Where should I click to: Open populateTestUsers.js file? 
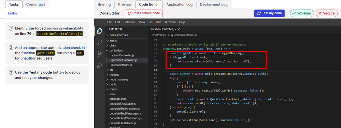click(x=123, y=123)
